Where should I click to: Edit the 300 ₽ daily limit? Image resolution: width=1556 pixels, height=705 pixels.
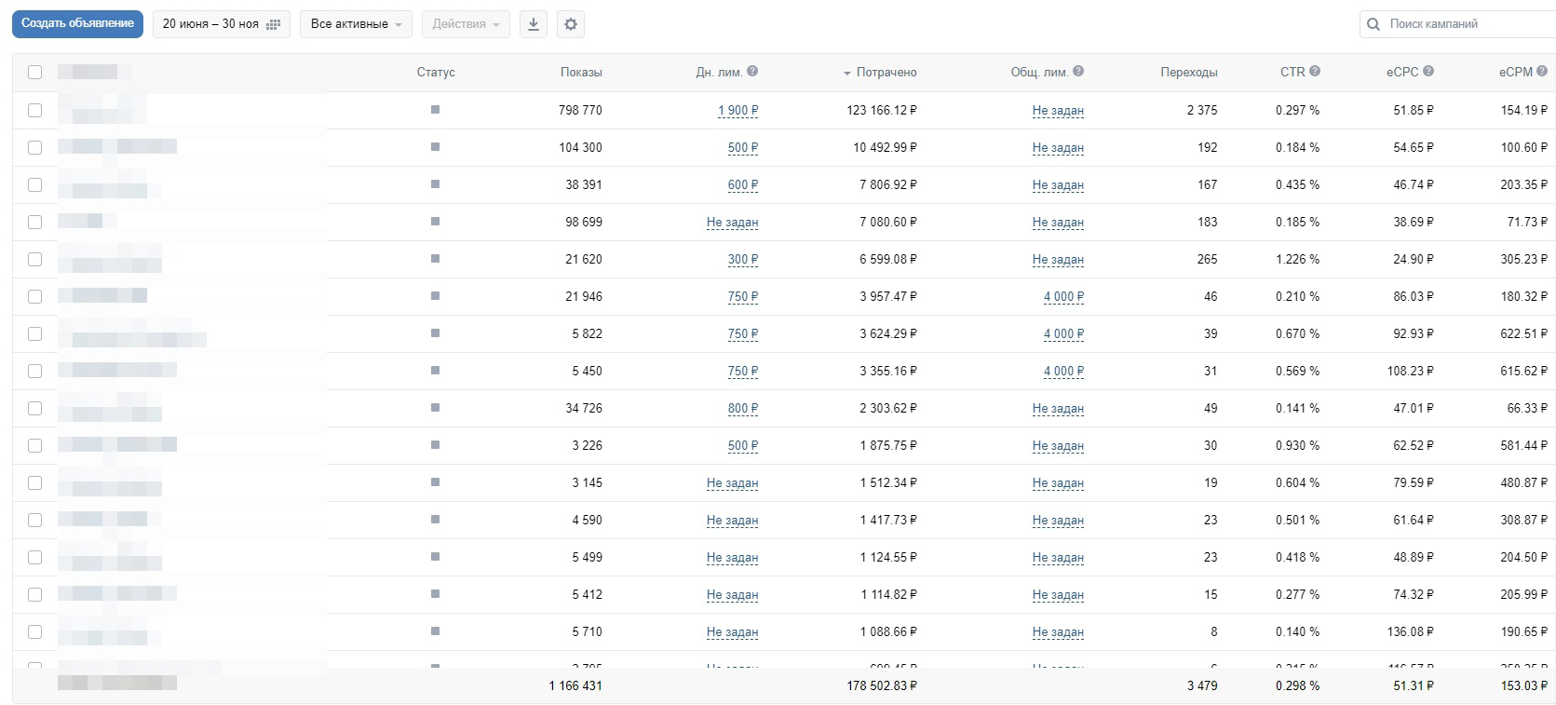743,260
